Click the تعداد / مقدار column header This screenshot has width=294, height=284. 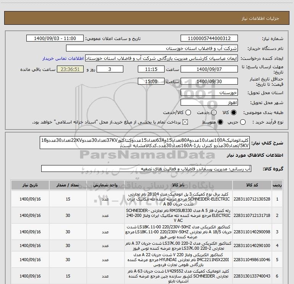(x=68, y=185)
